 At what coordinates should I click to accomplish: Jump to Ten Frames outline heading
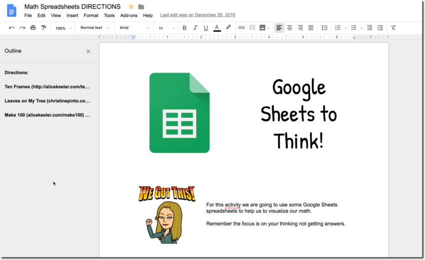[x=47, y=87]
